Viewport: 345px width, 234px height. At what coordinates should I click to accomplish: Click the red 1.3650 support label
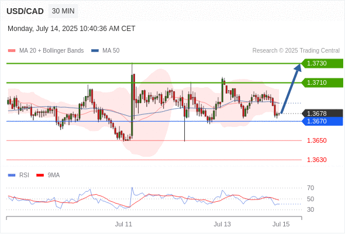[x=316, y=140]
